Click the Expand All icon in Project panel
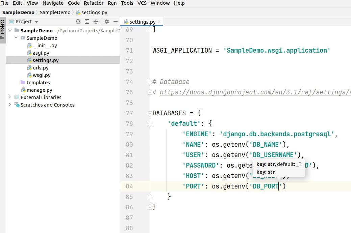Viewport: 351px width, 233px height. pos(87,22)
